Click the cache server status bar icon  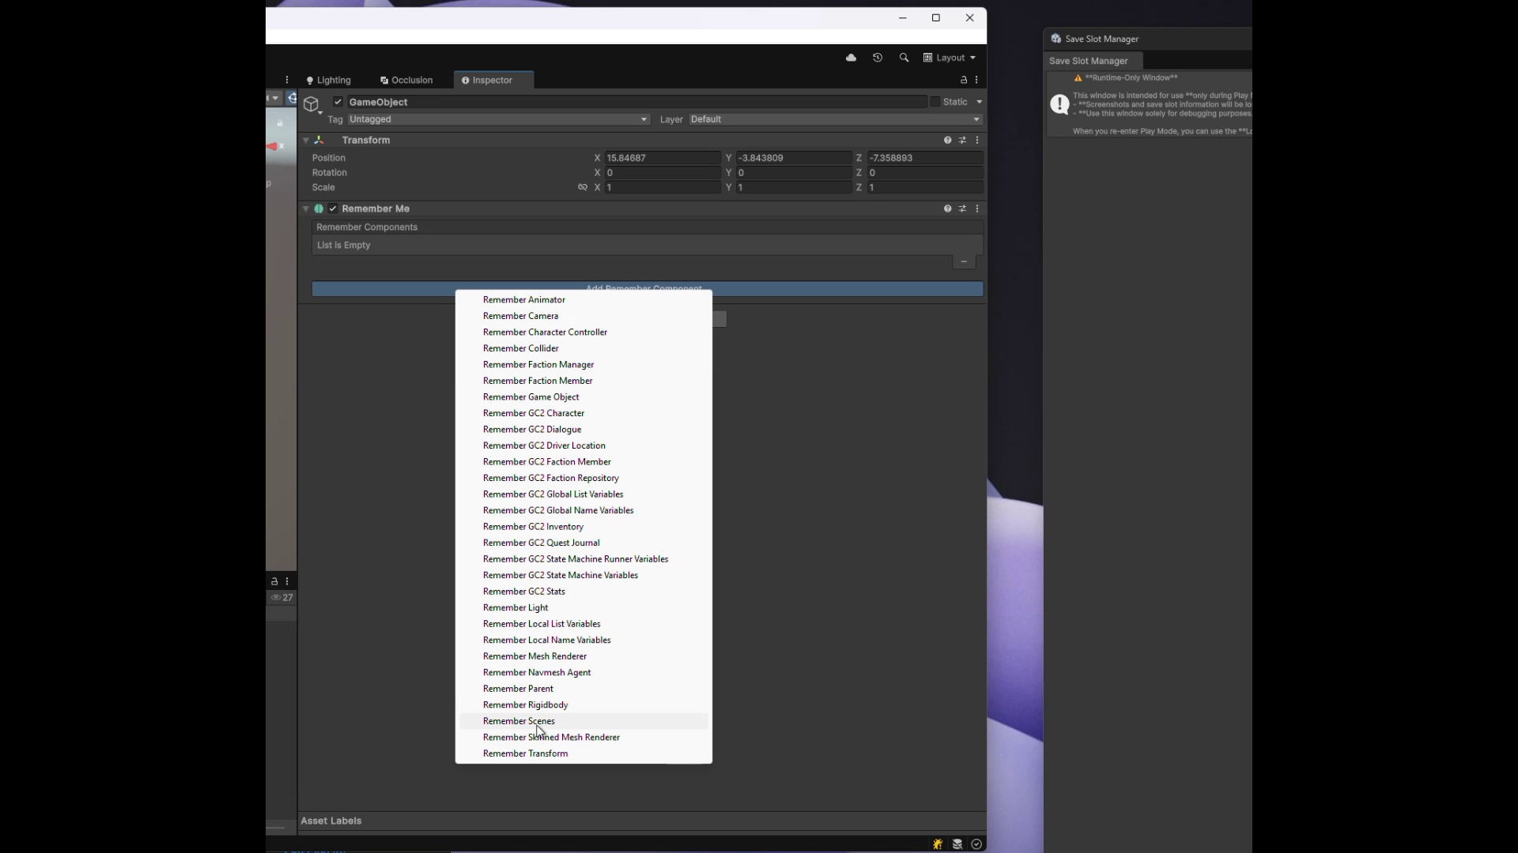pyautogui.click(x=957, y=844)
